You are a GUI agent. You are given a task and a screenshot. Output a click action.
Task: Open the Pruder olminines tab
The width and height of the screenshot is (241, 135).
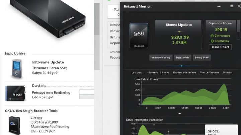[184, 73]
